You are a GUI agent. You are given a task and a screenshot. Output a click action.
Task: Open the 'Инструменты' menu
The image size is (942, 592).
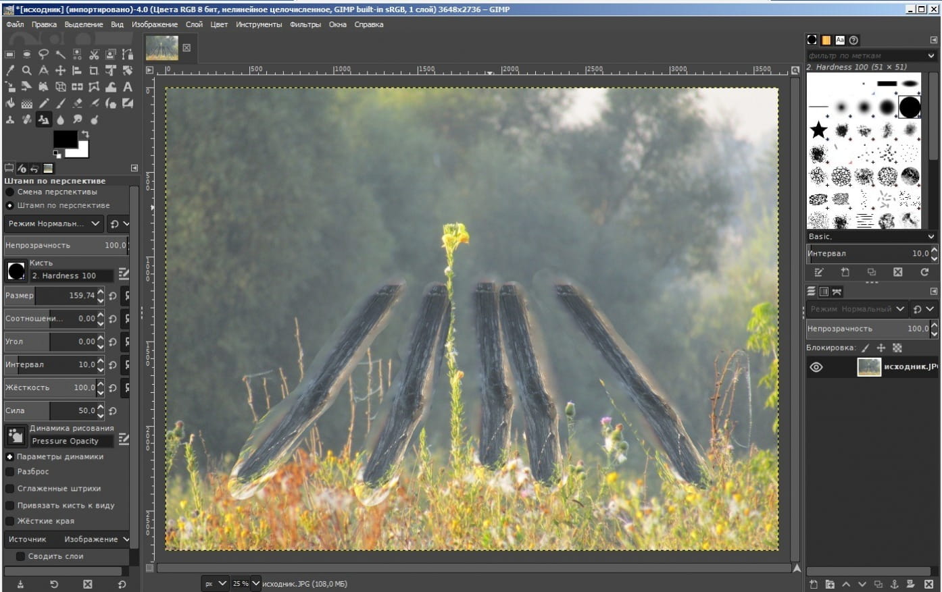(x=259, y=24)
